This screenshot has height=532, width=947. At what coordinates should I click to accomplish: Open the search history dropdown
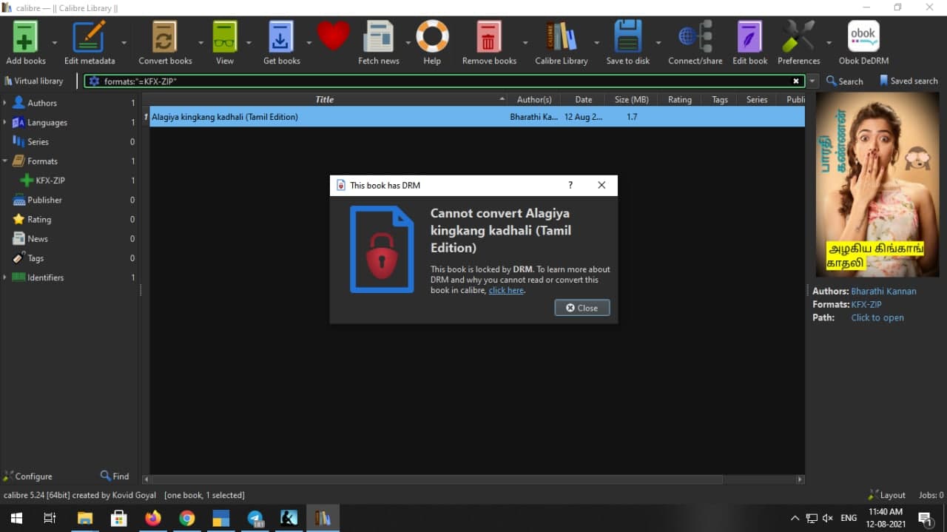pyautogui.click(x=813, y=81)
